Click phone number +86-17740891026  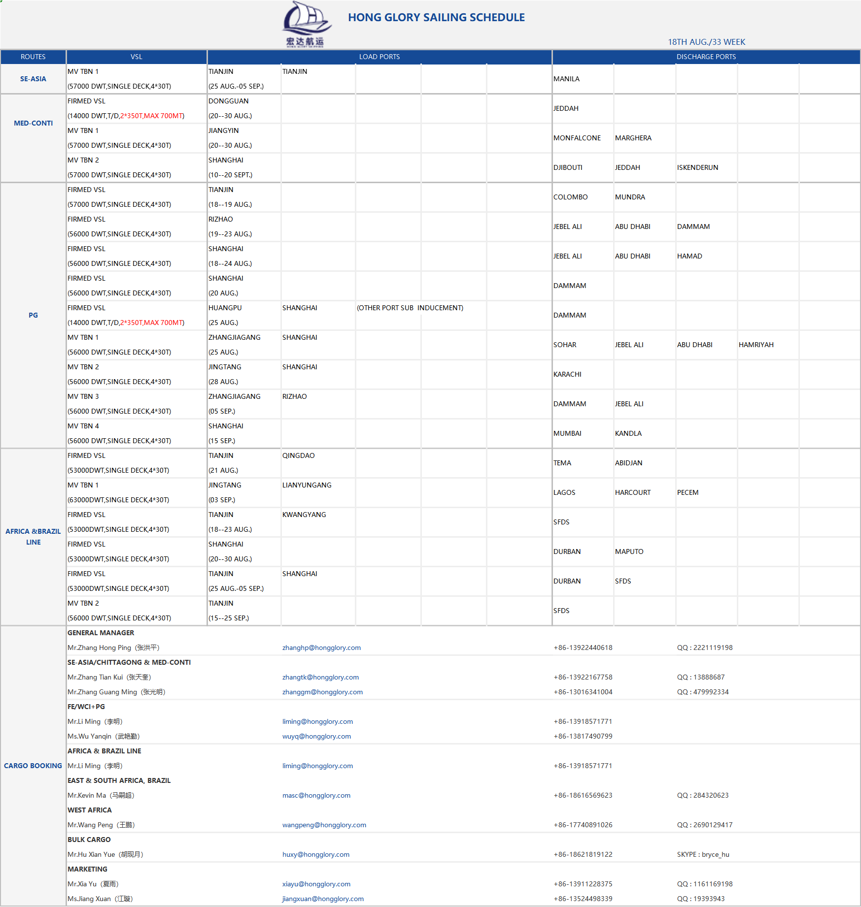[583, 825]
